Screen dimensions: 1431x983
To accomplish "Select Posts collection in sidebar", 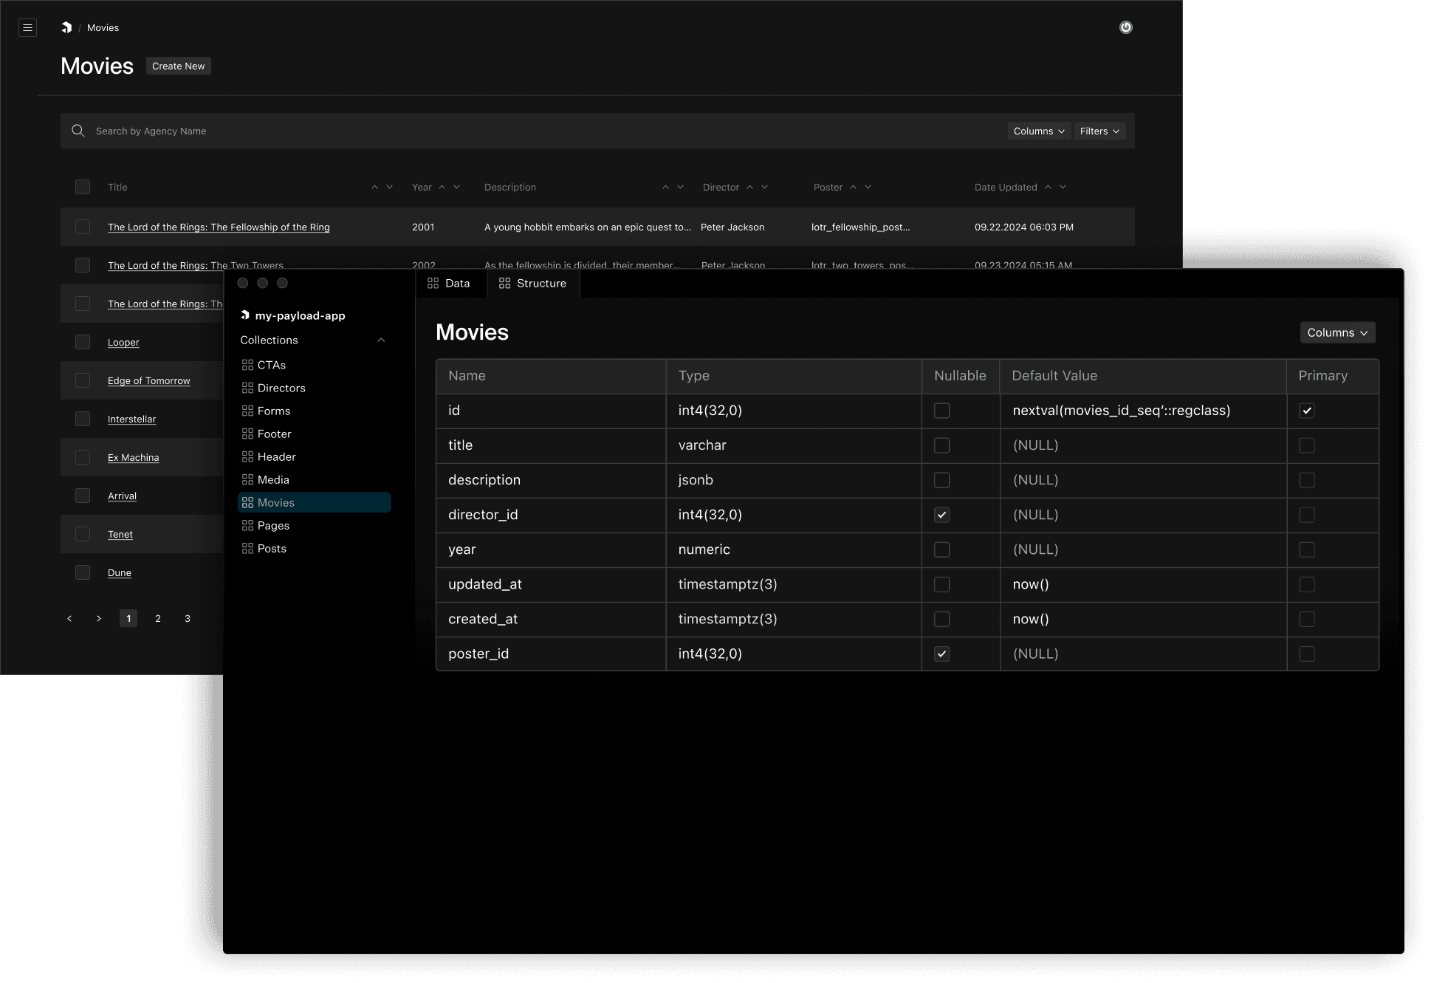I will pyautogui.click(x=314, y=548).
